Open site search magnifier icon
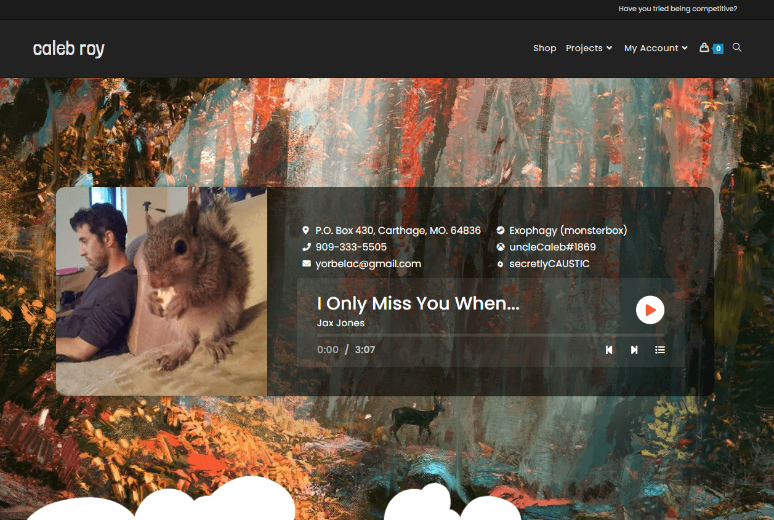Screen dimensions: 774x520 coord(737,47)
